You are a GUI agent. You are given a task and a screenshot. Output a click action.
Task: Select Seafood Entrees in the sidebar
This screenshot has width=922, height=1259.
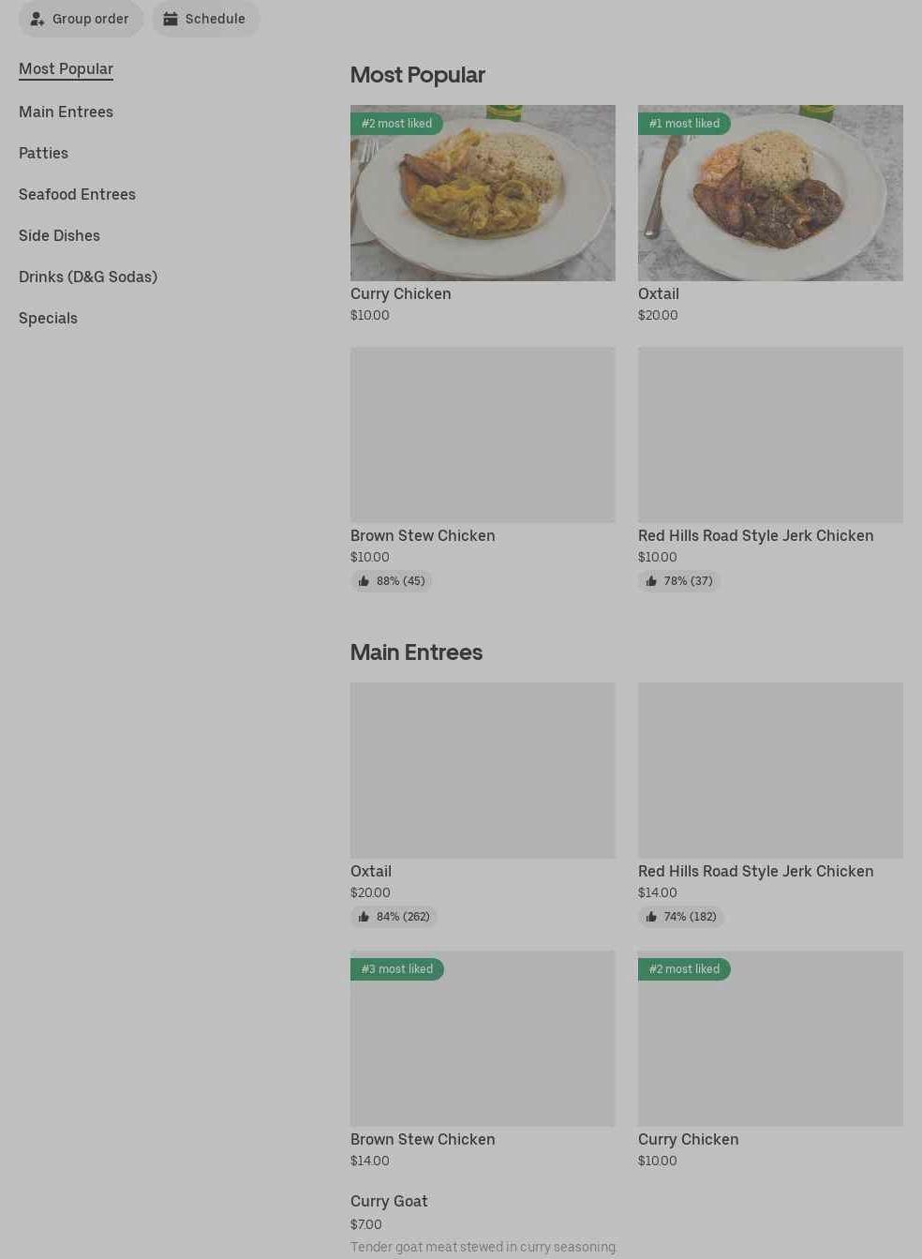77,194
